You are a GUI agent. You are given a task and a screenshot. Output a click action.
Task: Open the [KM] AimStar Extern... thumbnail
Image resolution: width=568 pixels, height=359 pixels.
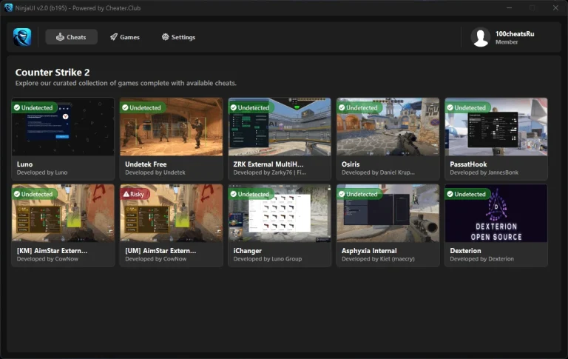[63, 213]
